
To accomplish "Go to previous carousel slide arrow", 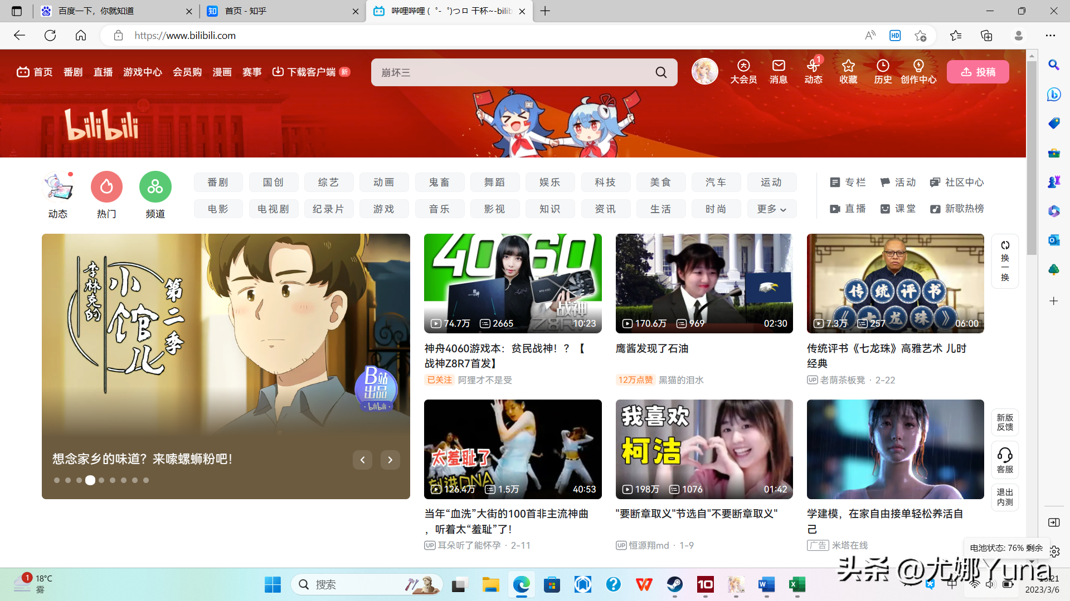I will point(362,460).
